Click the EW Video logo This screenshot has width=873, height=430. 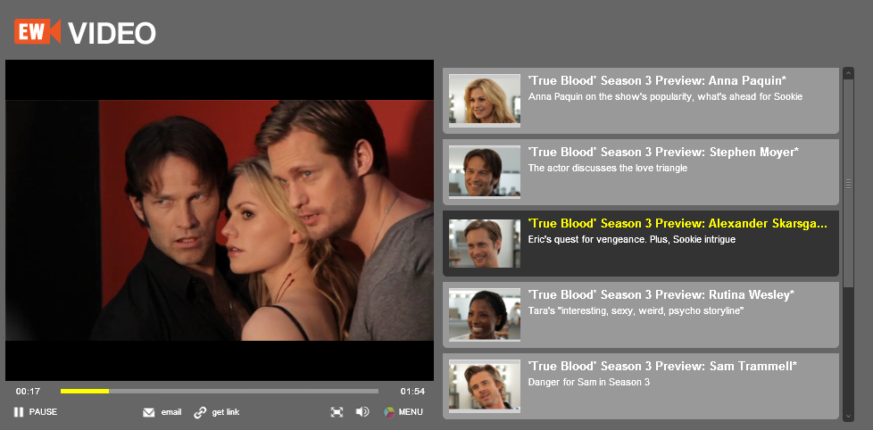pyautogui.click(x=85, y=32)
